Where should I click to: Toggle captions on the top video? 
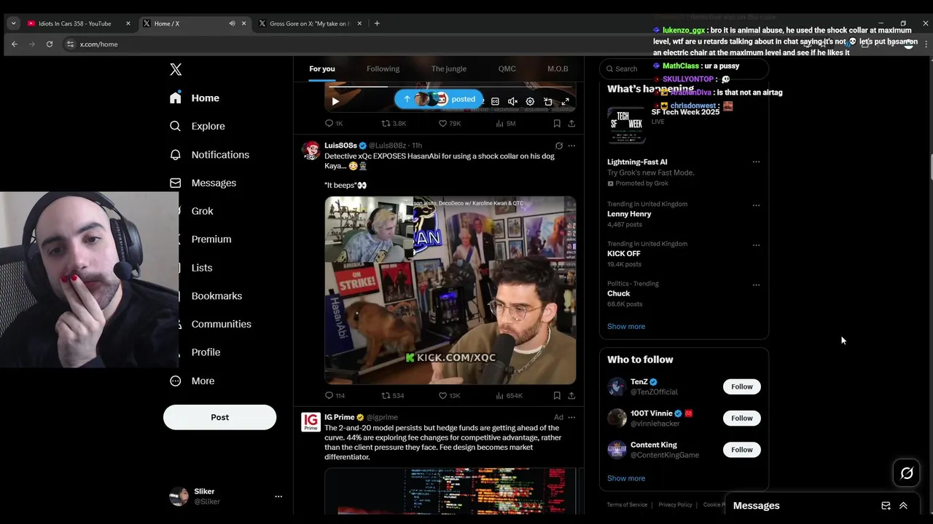[495, 101]
